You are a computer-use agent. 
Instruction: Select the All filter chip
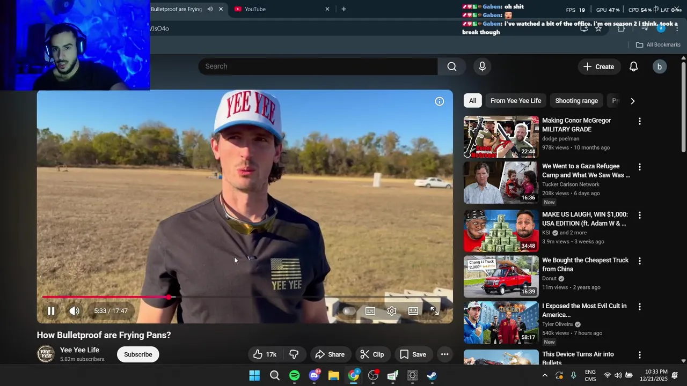tap(472, 101)
